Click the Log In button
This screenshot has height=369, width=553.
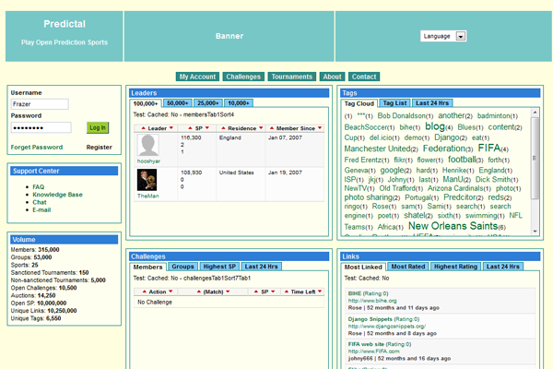(x=98, y=127)
